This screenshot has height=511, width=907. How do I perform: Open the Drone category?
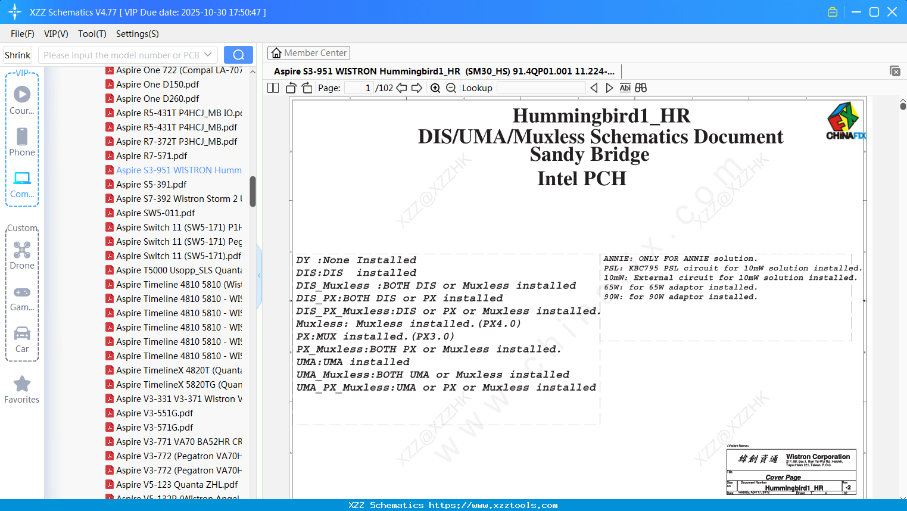pyautogui.click(x=22, y=255)
